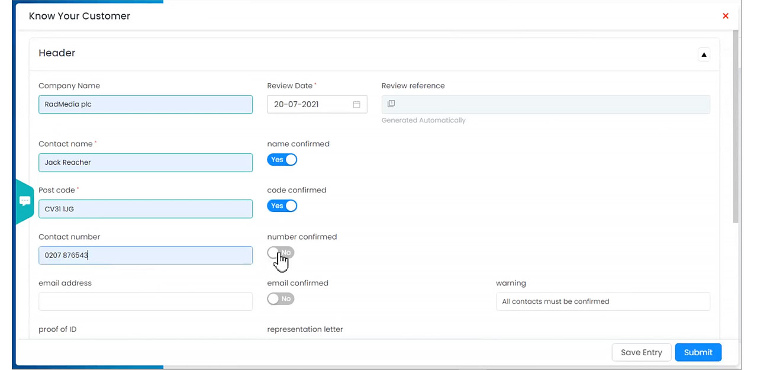This screenshot has width=757, height=370.
Task: Click into the Post code field
Action: point(146,208)
